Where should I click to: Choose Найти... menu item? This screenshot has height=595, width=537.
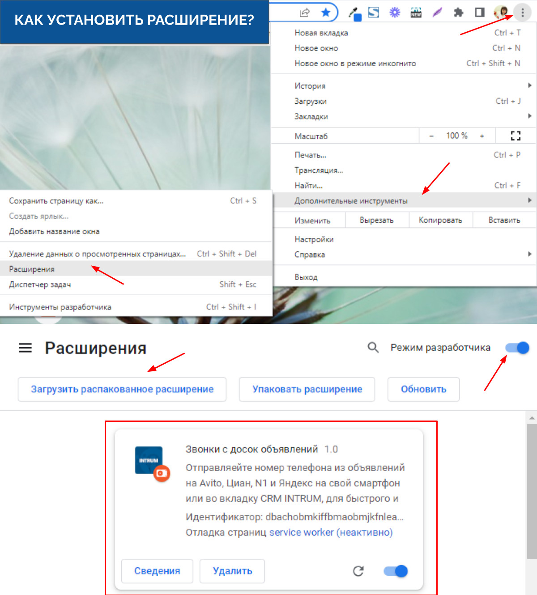coord(404,185)
